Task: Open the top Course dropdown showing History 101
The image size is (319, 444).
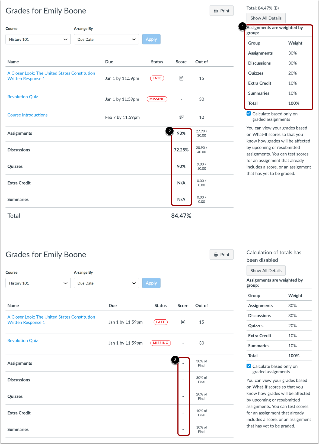Action: pos(38,39)
